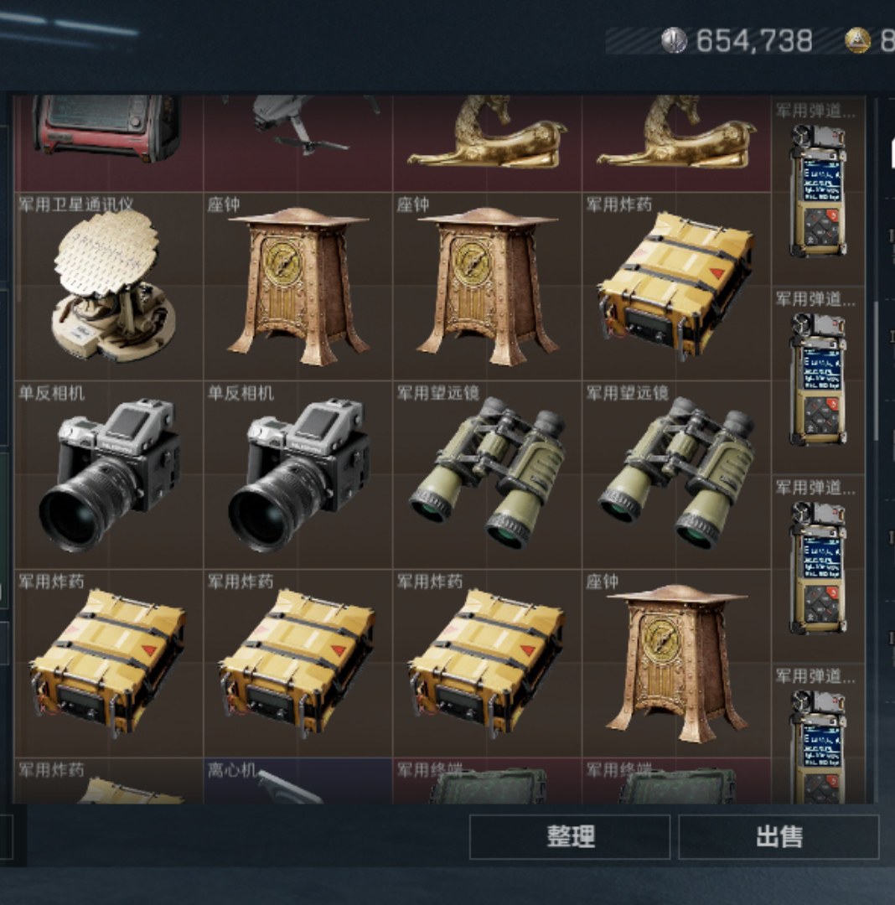Select the 军用望远镜 above the 座钟
The image size is (895, 905).
pos(677,474)
